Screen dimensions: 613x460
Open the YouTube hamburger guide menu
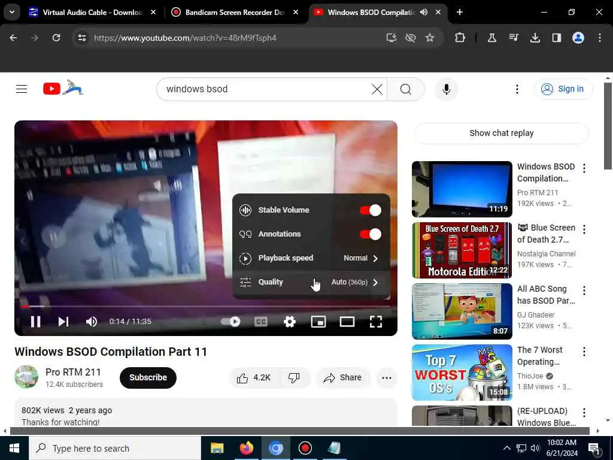click(x=22, y=89)
